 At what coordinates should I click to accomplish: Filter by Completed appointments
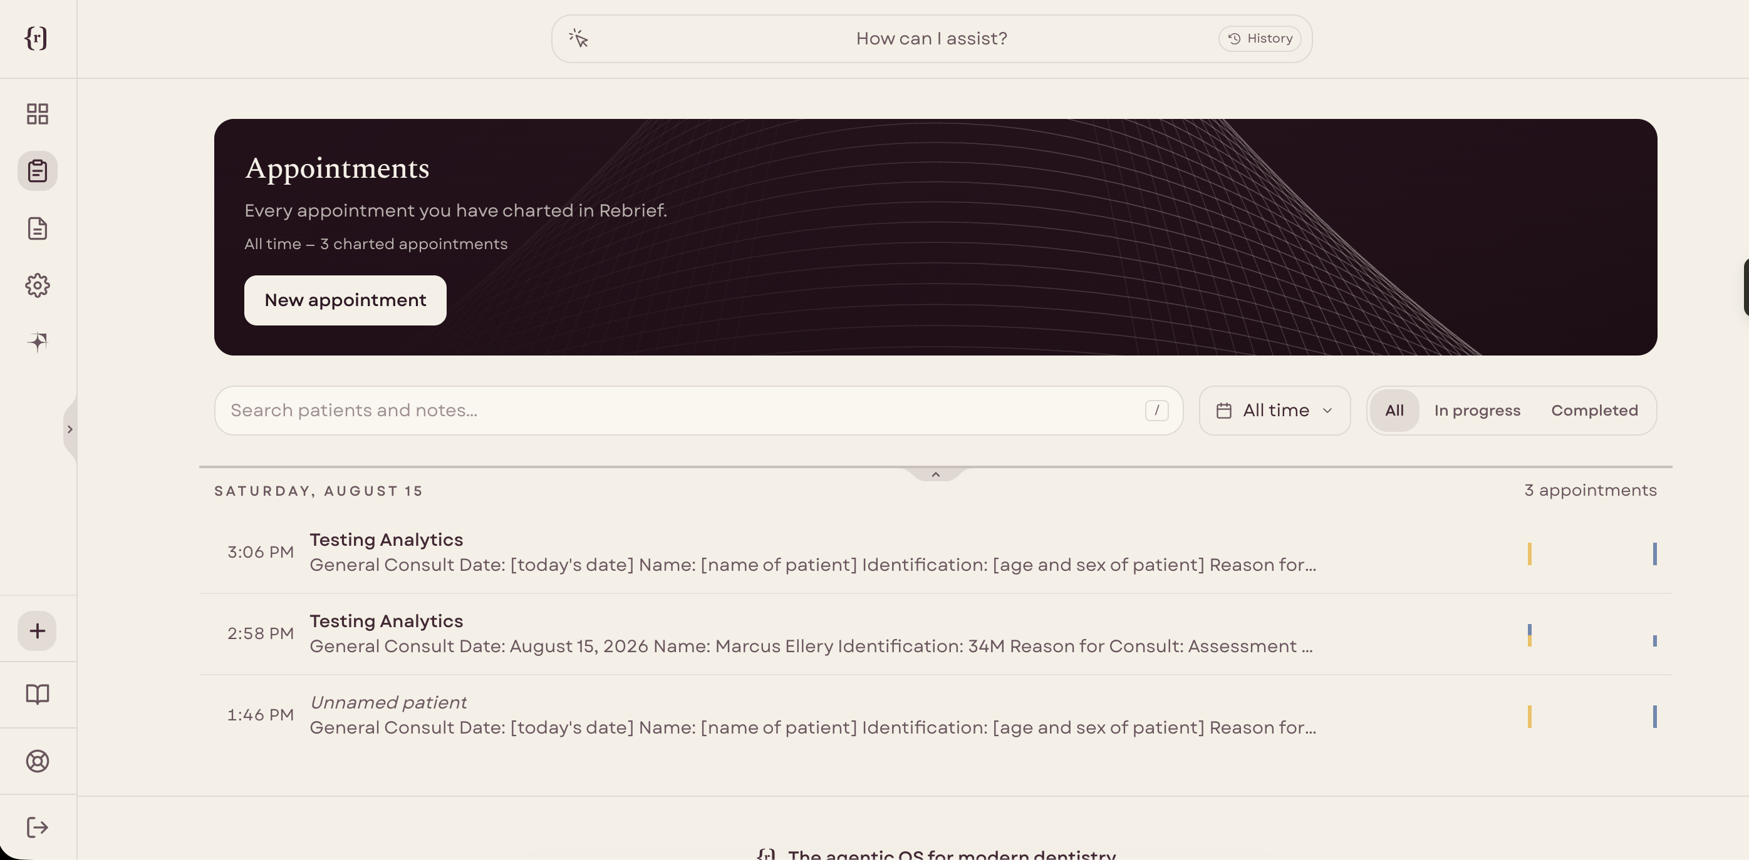coord(1594,411)
